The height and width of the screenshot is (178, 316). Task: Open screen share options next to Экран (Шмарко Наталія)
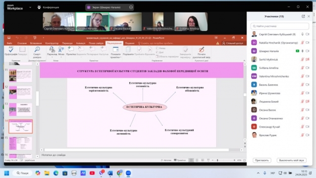[131, 7]
